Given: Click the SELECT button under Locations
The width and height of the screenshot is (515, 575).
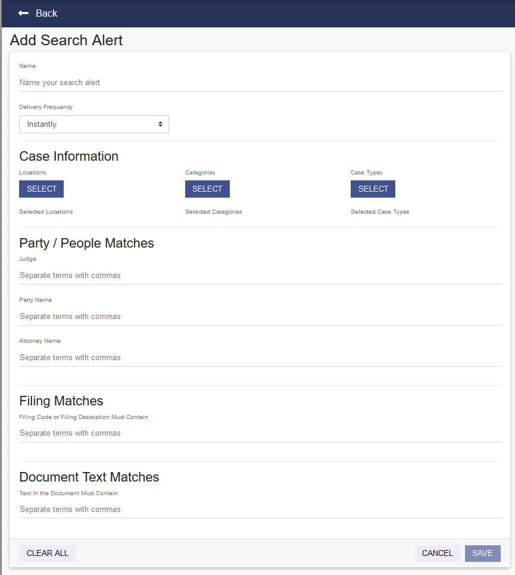Looking at the screenshot, I should point(41,189).
